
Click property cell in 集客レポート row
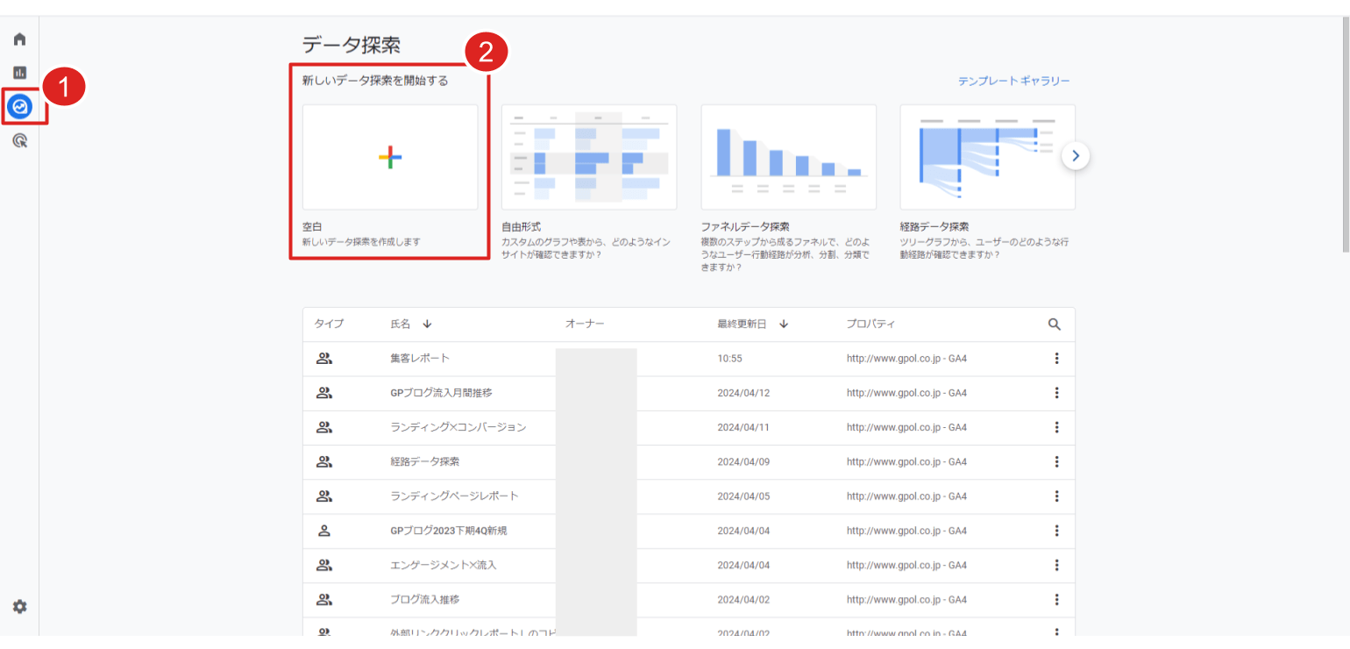pos(906,359)
